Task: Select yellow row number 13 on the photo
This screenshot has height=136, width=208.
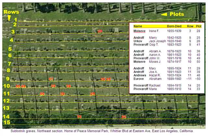Action: click(6, 108)
